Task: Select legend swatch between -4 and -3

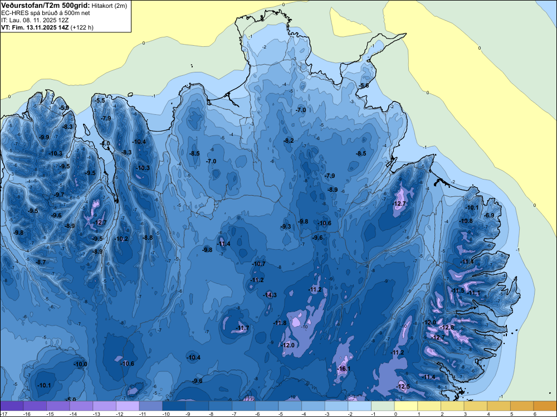Action: [x=313, y=406]
